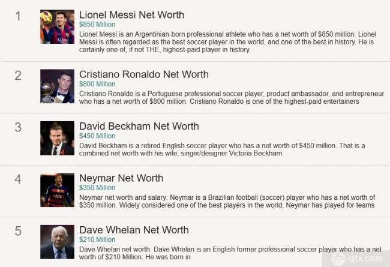Open Neymar's thumbnail photo
Image resolution: width=390 pixels, height=267 pixels.
(x=57, y=190)
